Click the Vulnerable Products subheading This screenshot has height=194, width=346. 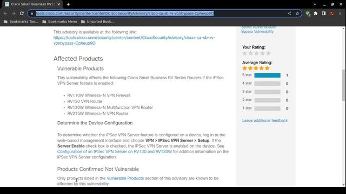point(81,68)
